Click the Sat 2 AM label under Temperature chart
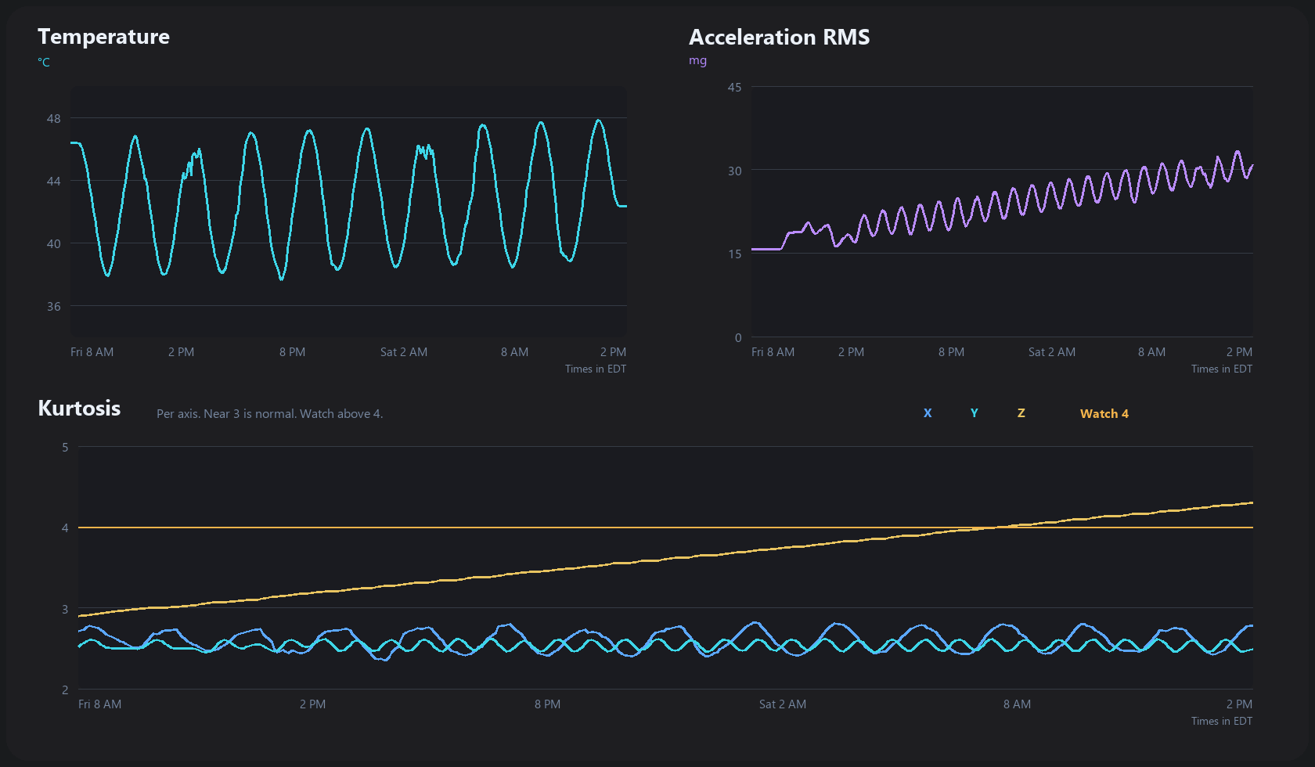This screenshot has height=767, width=1315. coord(404,352)
